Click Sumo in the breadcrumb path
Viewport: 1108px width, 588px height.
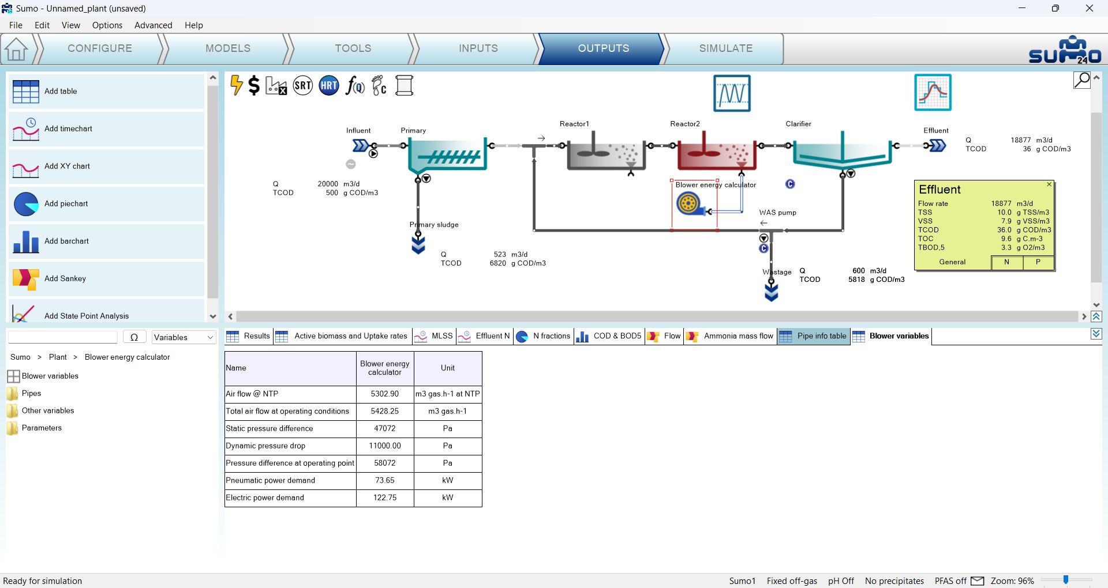tap(20, 357)
